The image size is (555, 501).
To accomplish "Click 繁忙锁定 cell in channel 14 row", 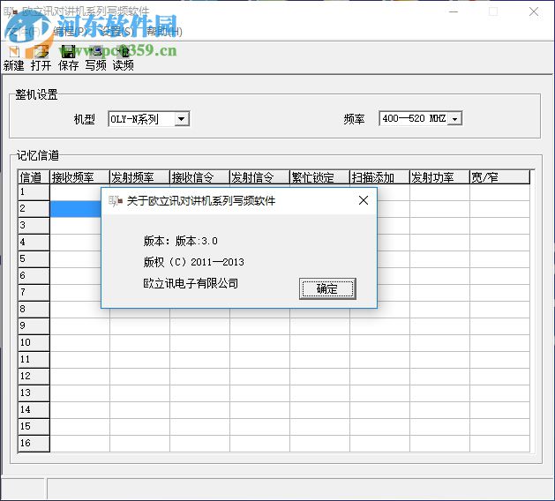I will tap(320, 410).
